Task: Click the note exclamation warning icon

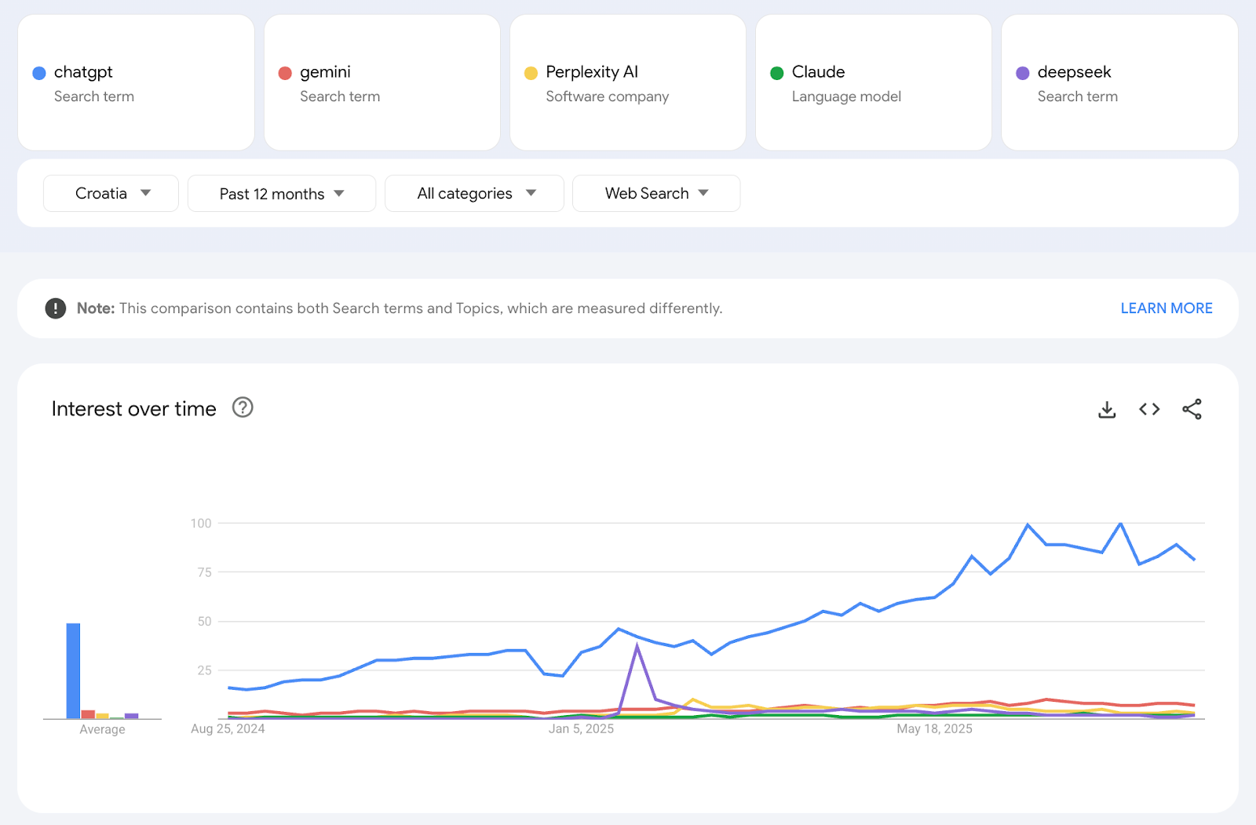Action: pos(56,308)
